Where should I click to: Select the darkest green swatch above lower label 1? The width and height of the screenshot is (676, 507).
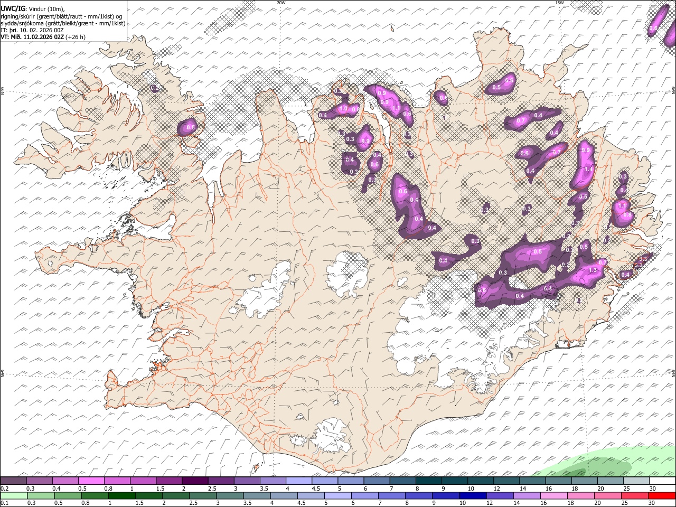(x=121, y=495)
